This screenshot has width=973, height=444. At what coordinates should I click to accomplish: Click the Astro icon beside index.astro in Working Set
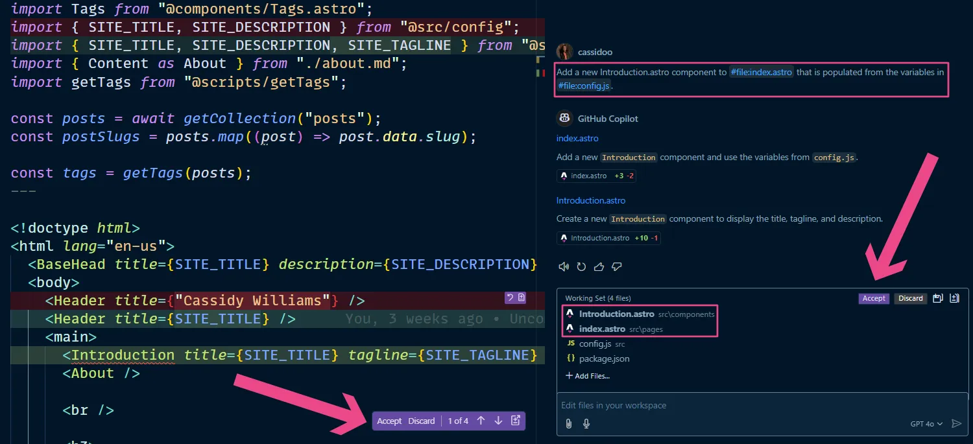pyautogui.click(x=570, y=329)
